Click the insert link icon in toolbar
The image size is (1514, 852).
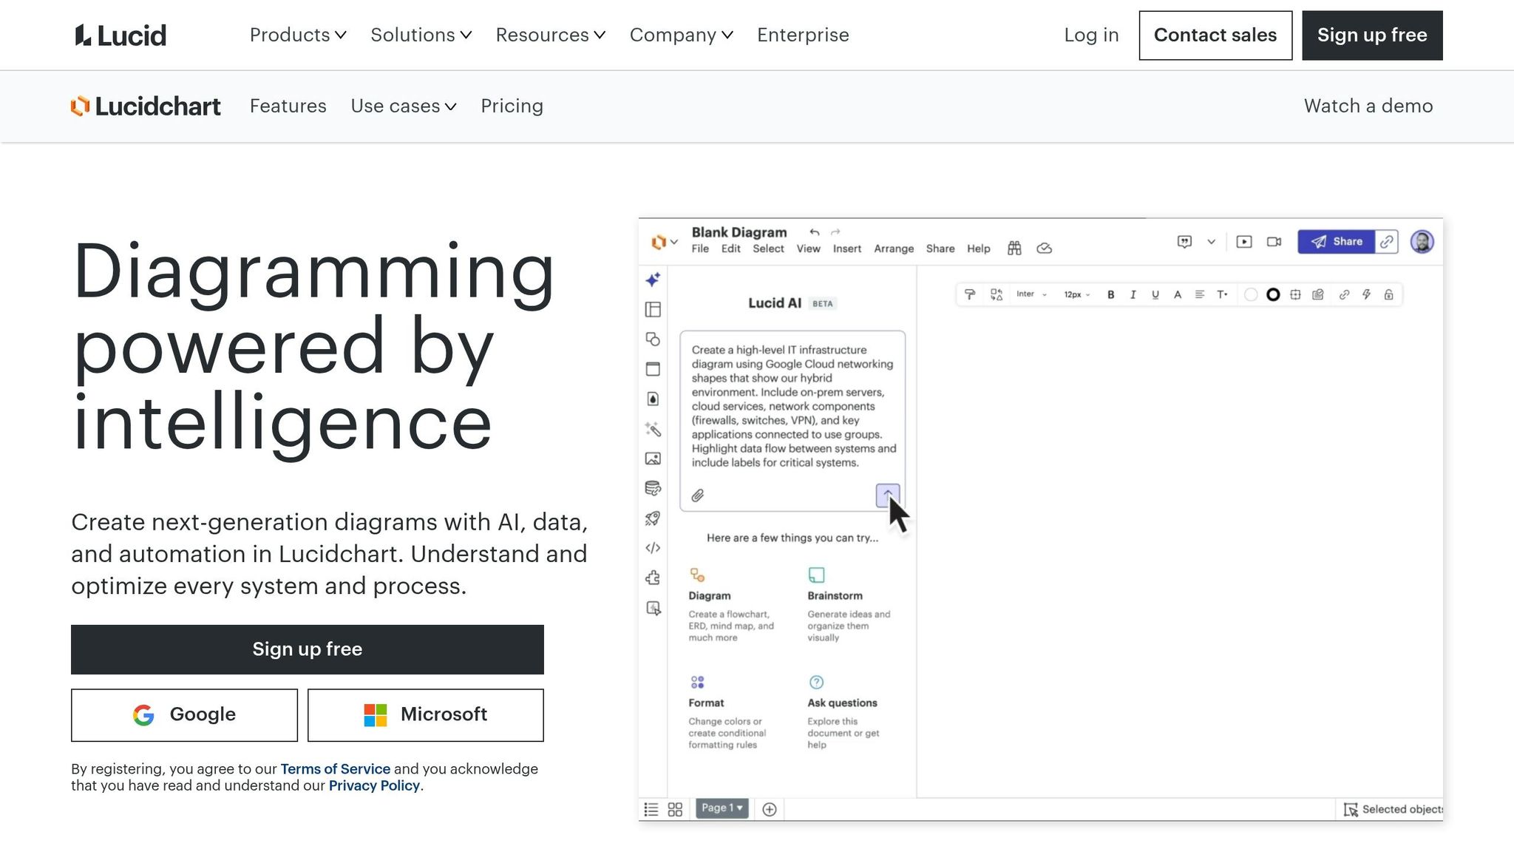[x=1344, y=294]
